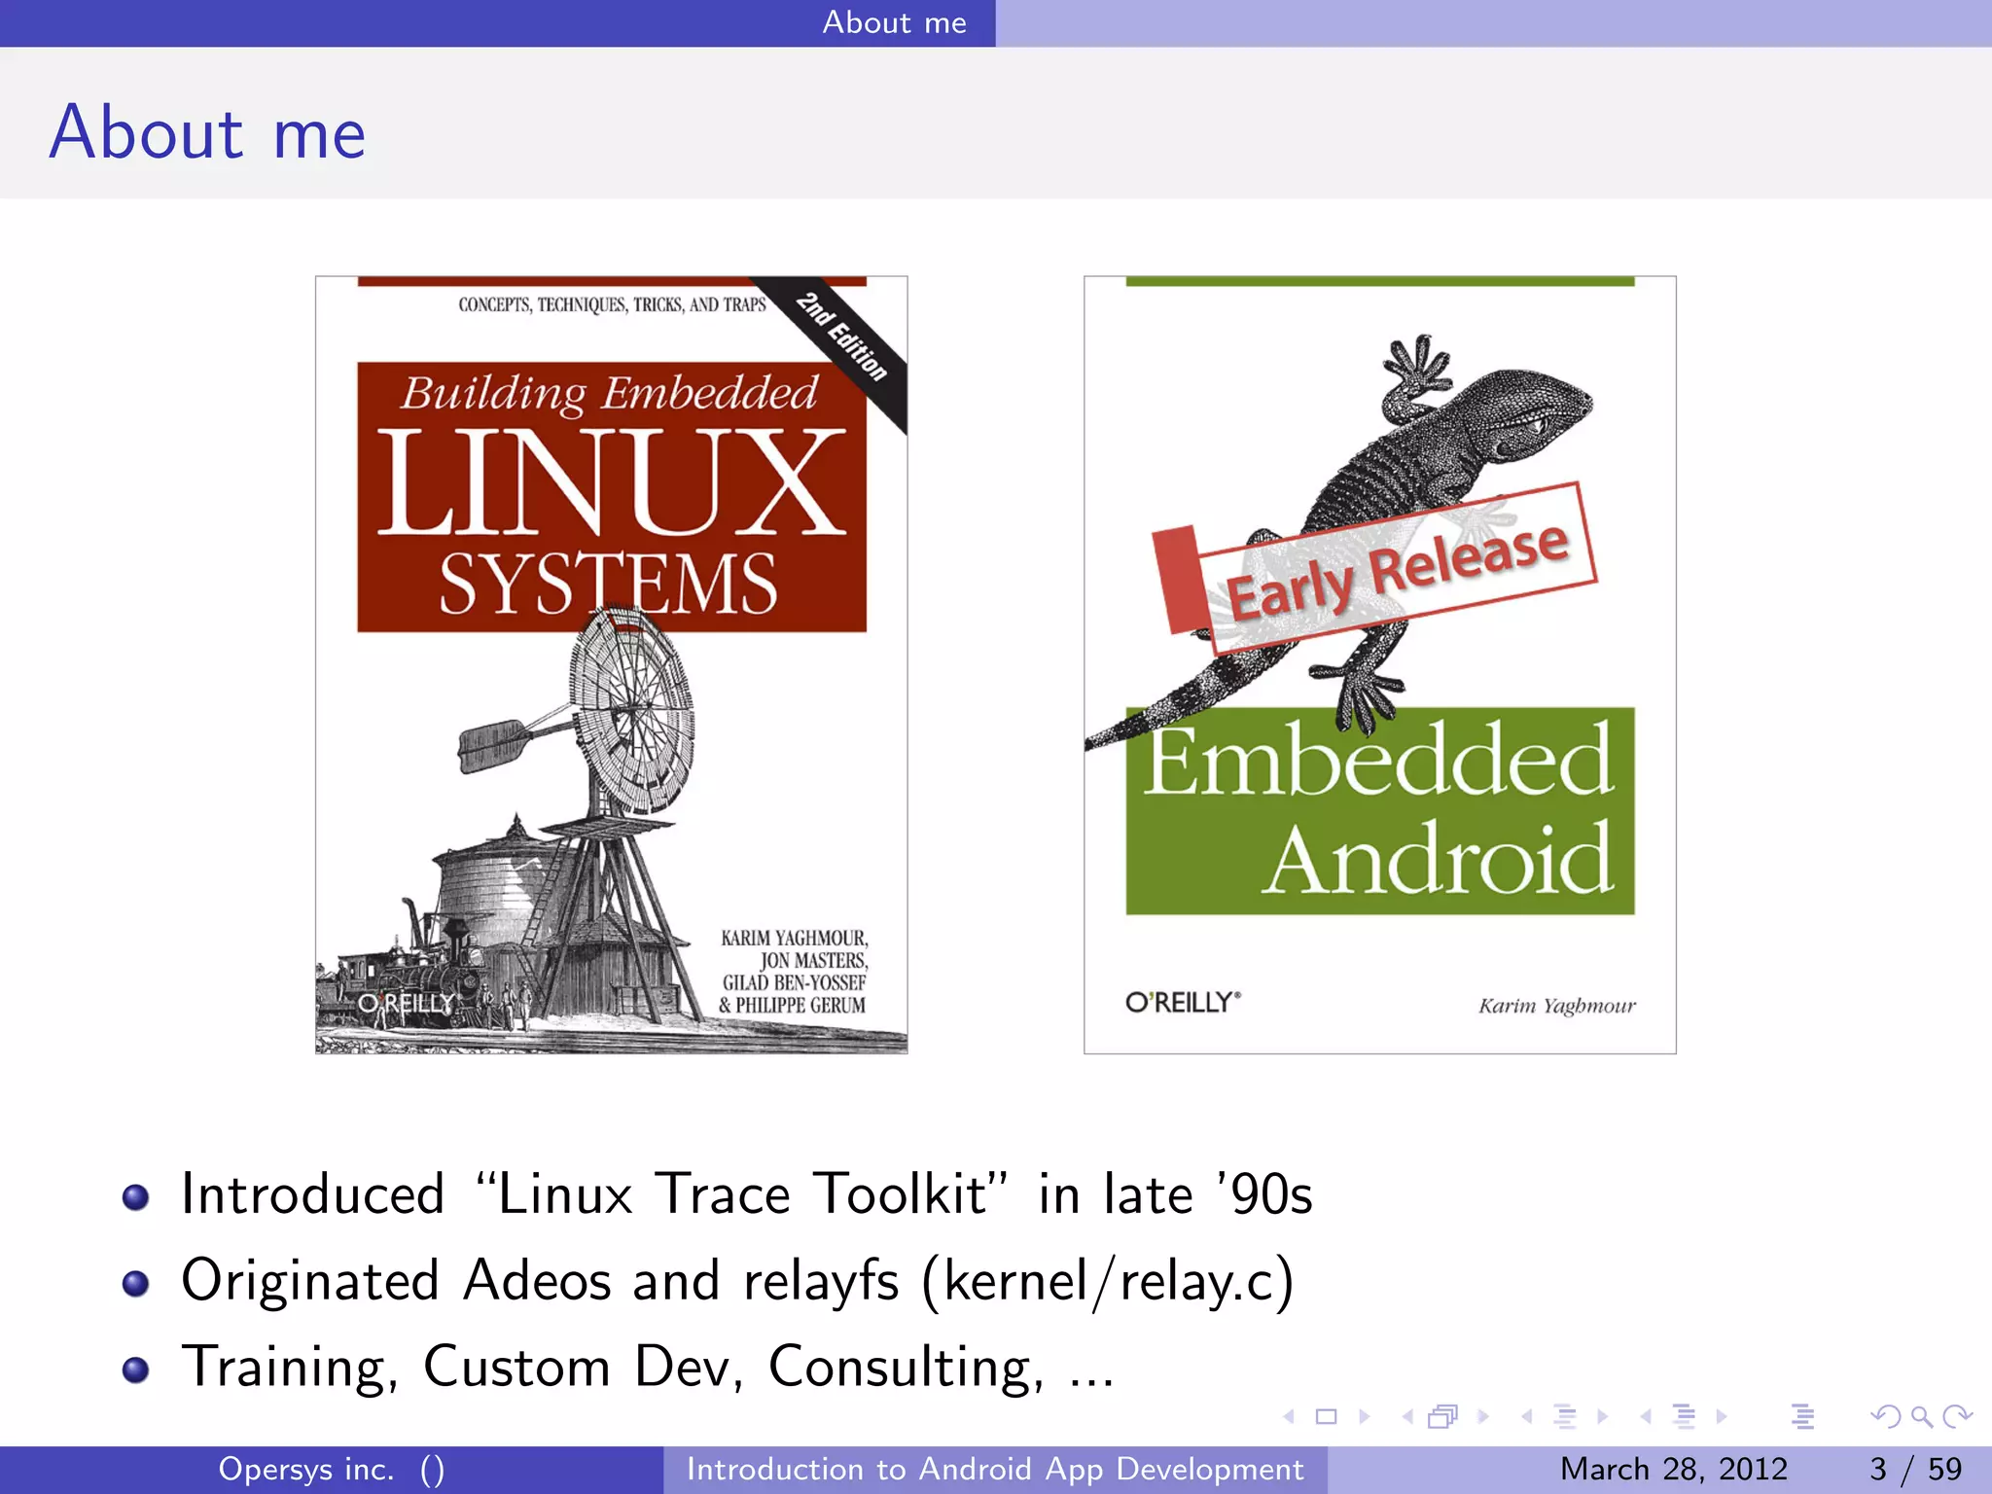Screen dimensions: 1992x1494
Task: Click the 'Training, Custom Dev, Consulting' bullet
Action: [648, 1367]
